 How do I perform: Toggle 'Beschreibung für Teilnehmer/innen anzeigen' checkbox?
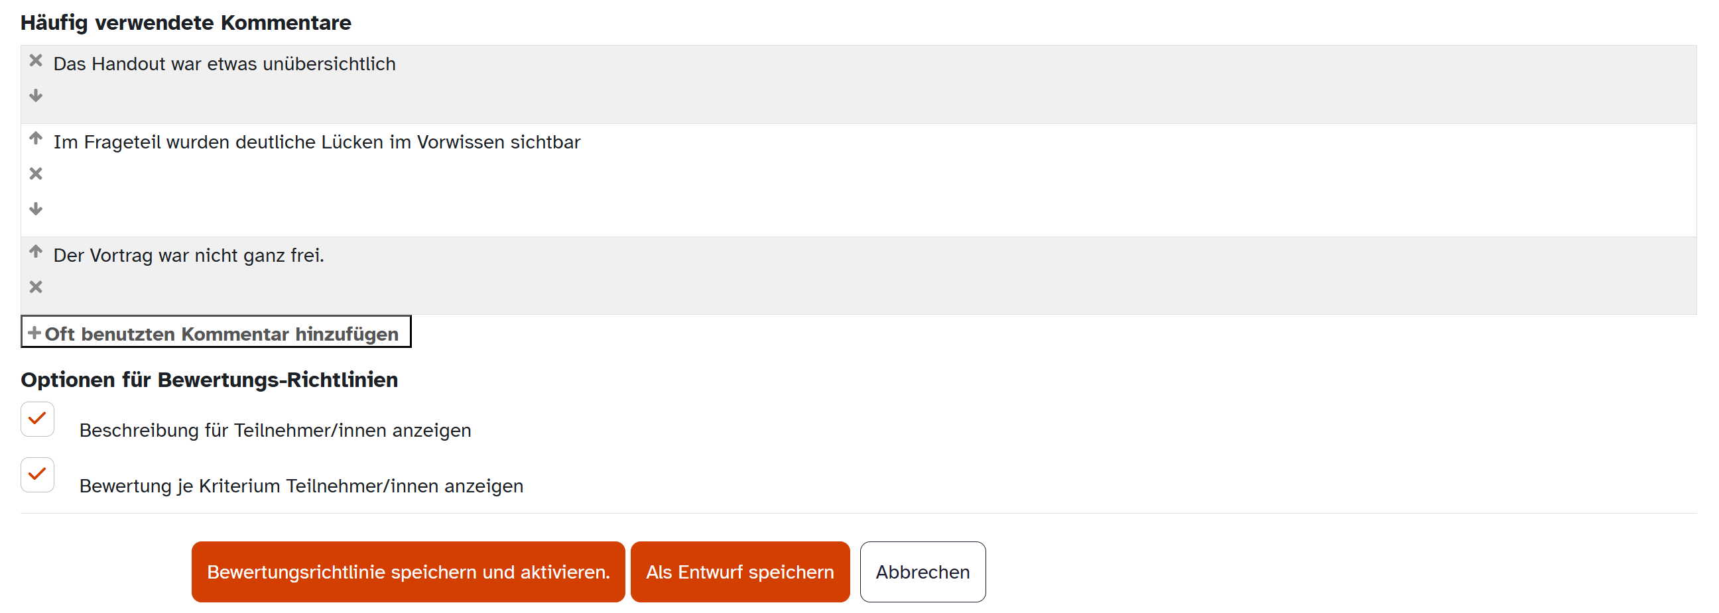pos(37,419)
